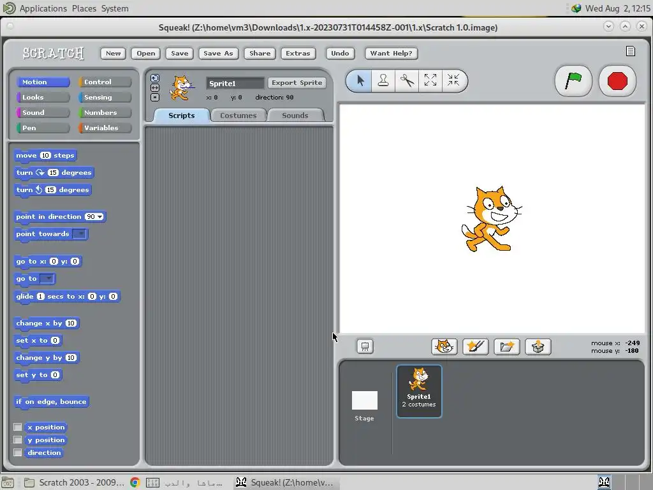Image resolution: width=653 pixels, height=490 pixels.
Task: Click the sprite cat preview thumbnail in header
Action: 182,88
